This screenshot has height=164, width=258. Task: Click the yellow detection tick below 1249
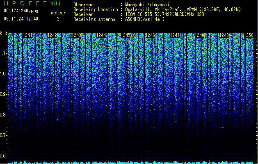coord(222,162)
